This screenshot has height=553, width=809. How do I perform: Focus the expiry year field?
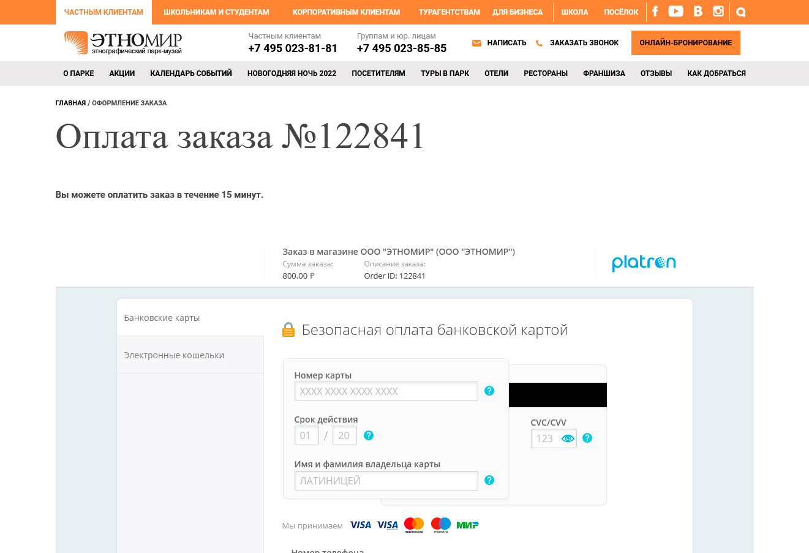(x=345, y=435)
